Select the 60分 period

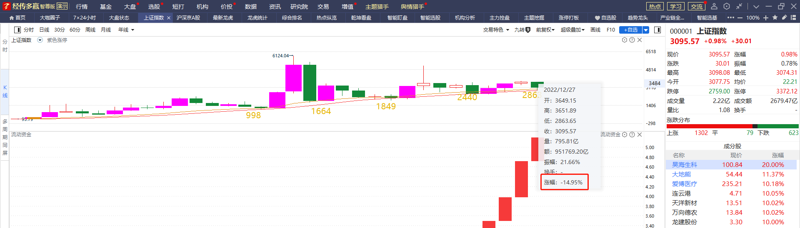pos(75,30)
